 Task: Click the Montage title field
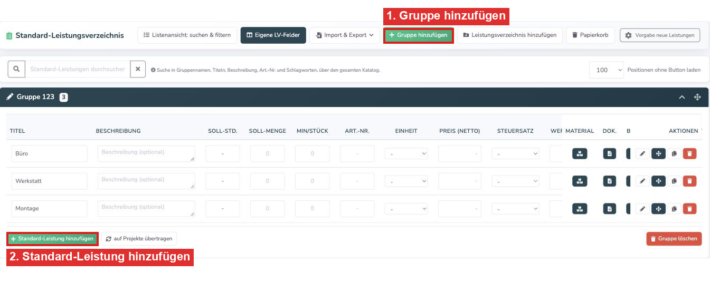[49, 208]
